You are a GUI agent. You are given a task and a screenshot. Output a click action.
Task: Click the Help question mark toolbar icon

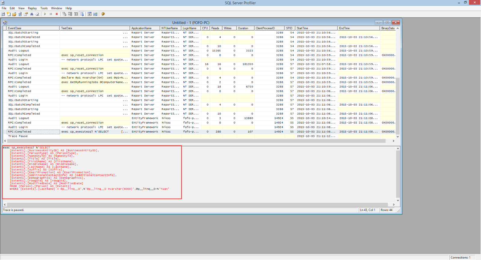103,14
